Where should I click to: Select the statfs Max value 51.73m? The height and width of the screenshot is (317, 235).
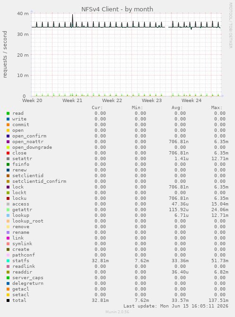[x=220, y=261]
